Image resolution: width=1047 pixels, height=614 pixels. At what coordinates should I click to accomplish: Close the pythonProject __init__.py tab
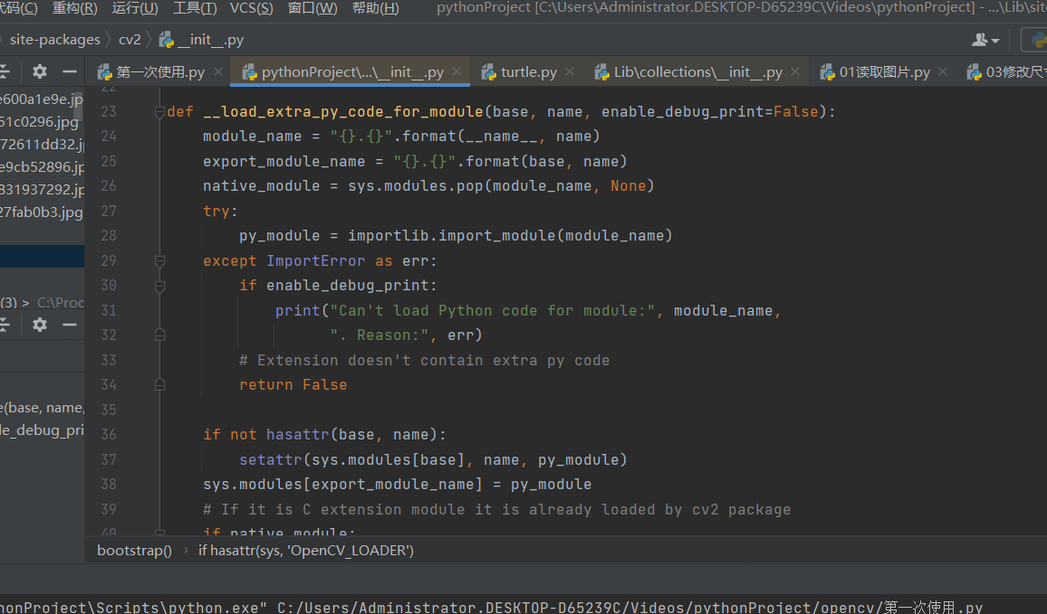tap(456, 71)
